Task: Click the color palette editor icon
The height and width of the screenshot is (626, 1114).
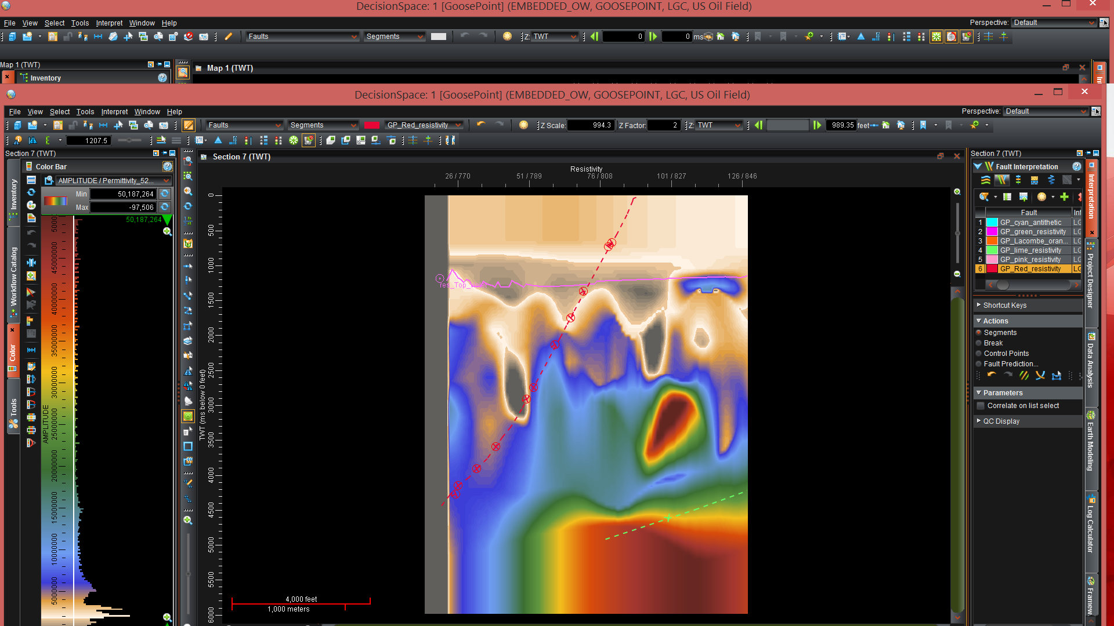Action: [31, 205]
